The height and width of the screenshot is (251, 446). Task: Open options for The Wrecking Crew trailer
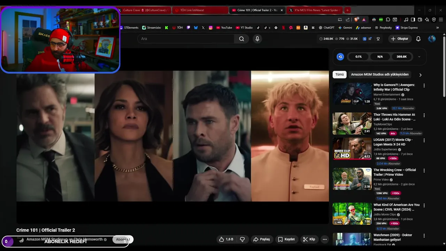click(x=424, y=170)
